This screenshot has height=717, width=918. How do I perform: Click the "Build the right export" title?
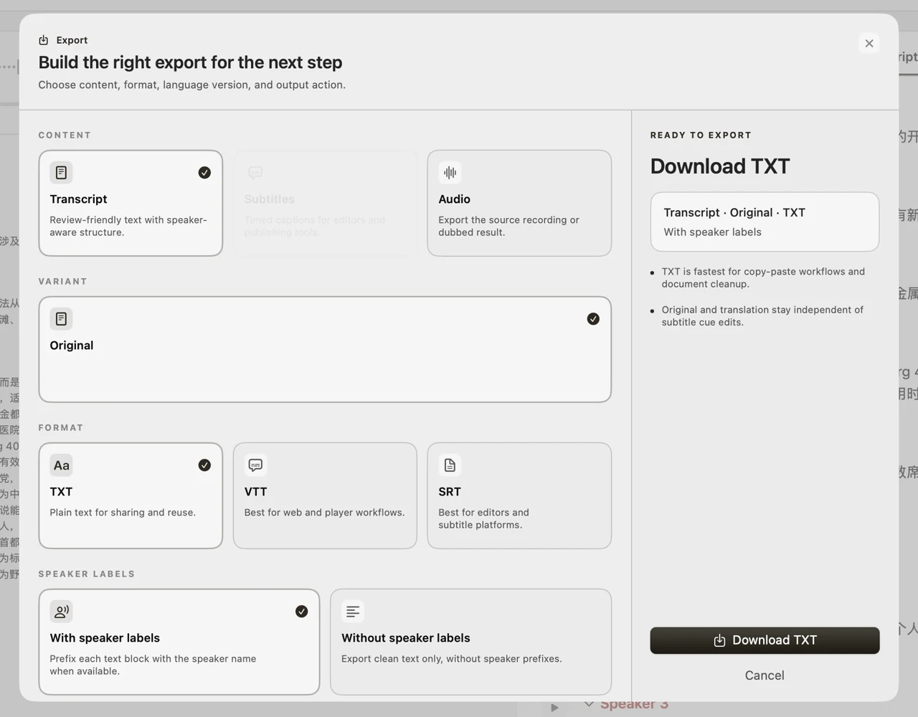pos(190,62)
